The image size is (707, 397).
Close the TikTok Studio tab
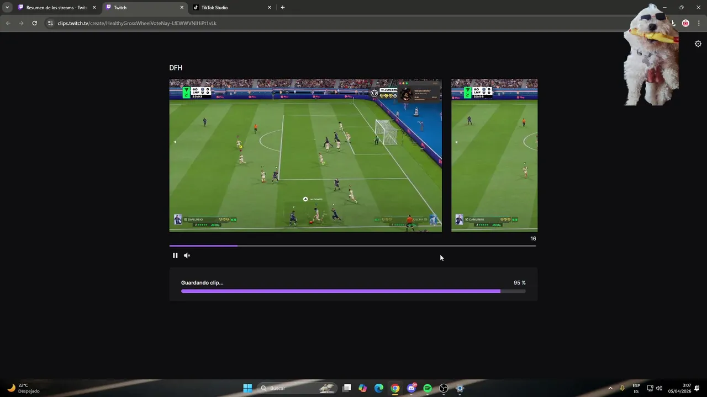pos(270,8)
